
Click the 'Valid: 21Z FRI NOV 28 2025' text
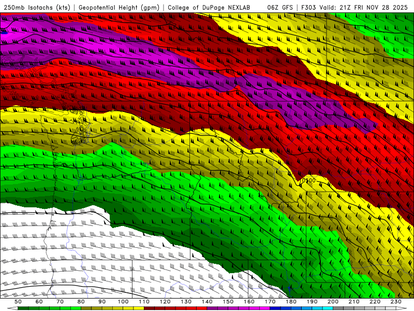point(365,7)
